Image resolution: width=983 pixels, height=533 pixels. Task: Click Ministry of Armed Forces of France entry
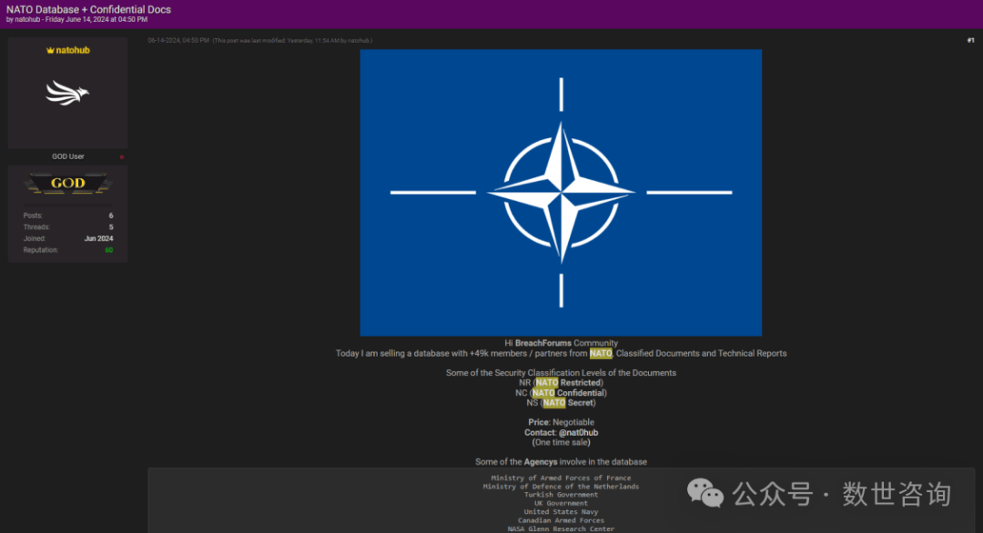(561, 478)
